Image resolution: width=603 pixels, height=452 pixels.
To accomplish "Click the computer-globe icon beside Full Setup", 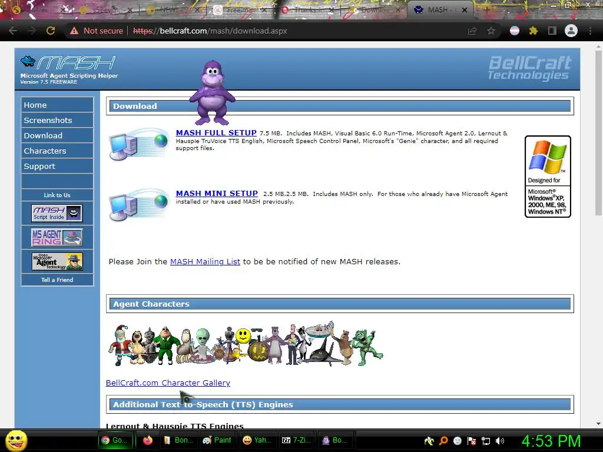I will coord(139,144).
